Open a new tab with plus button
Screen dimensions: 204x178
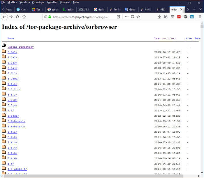pyautogui.click(x=194, y=9)
